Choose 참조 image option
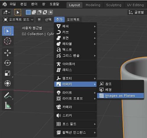147x138 pixels. coord(120,84)
